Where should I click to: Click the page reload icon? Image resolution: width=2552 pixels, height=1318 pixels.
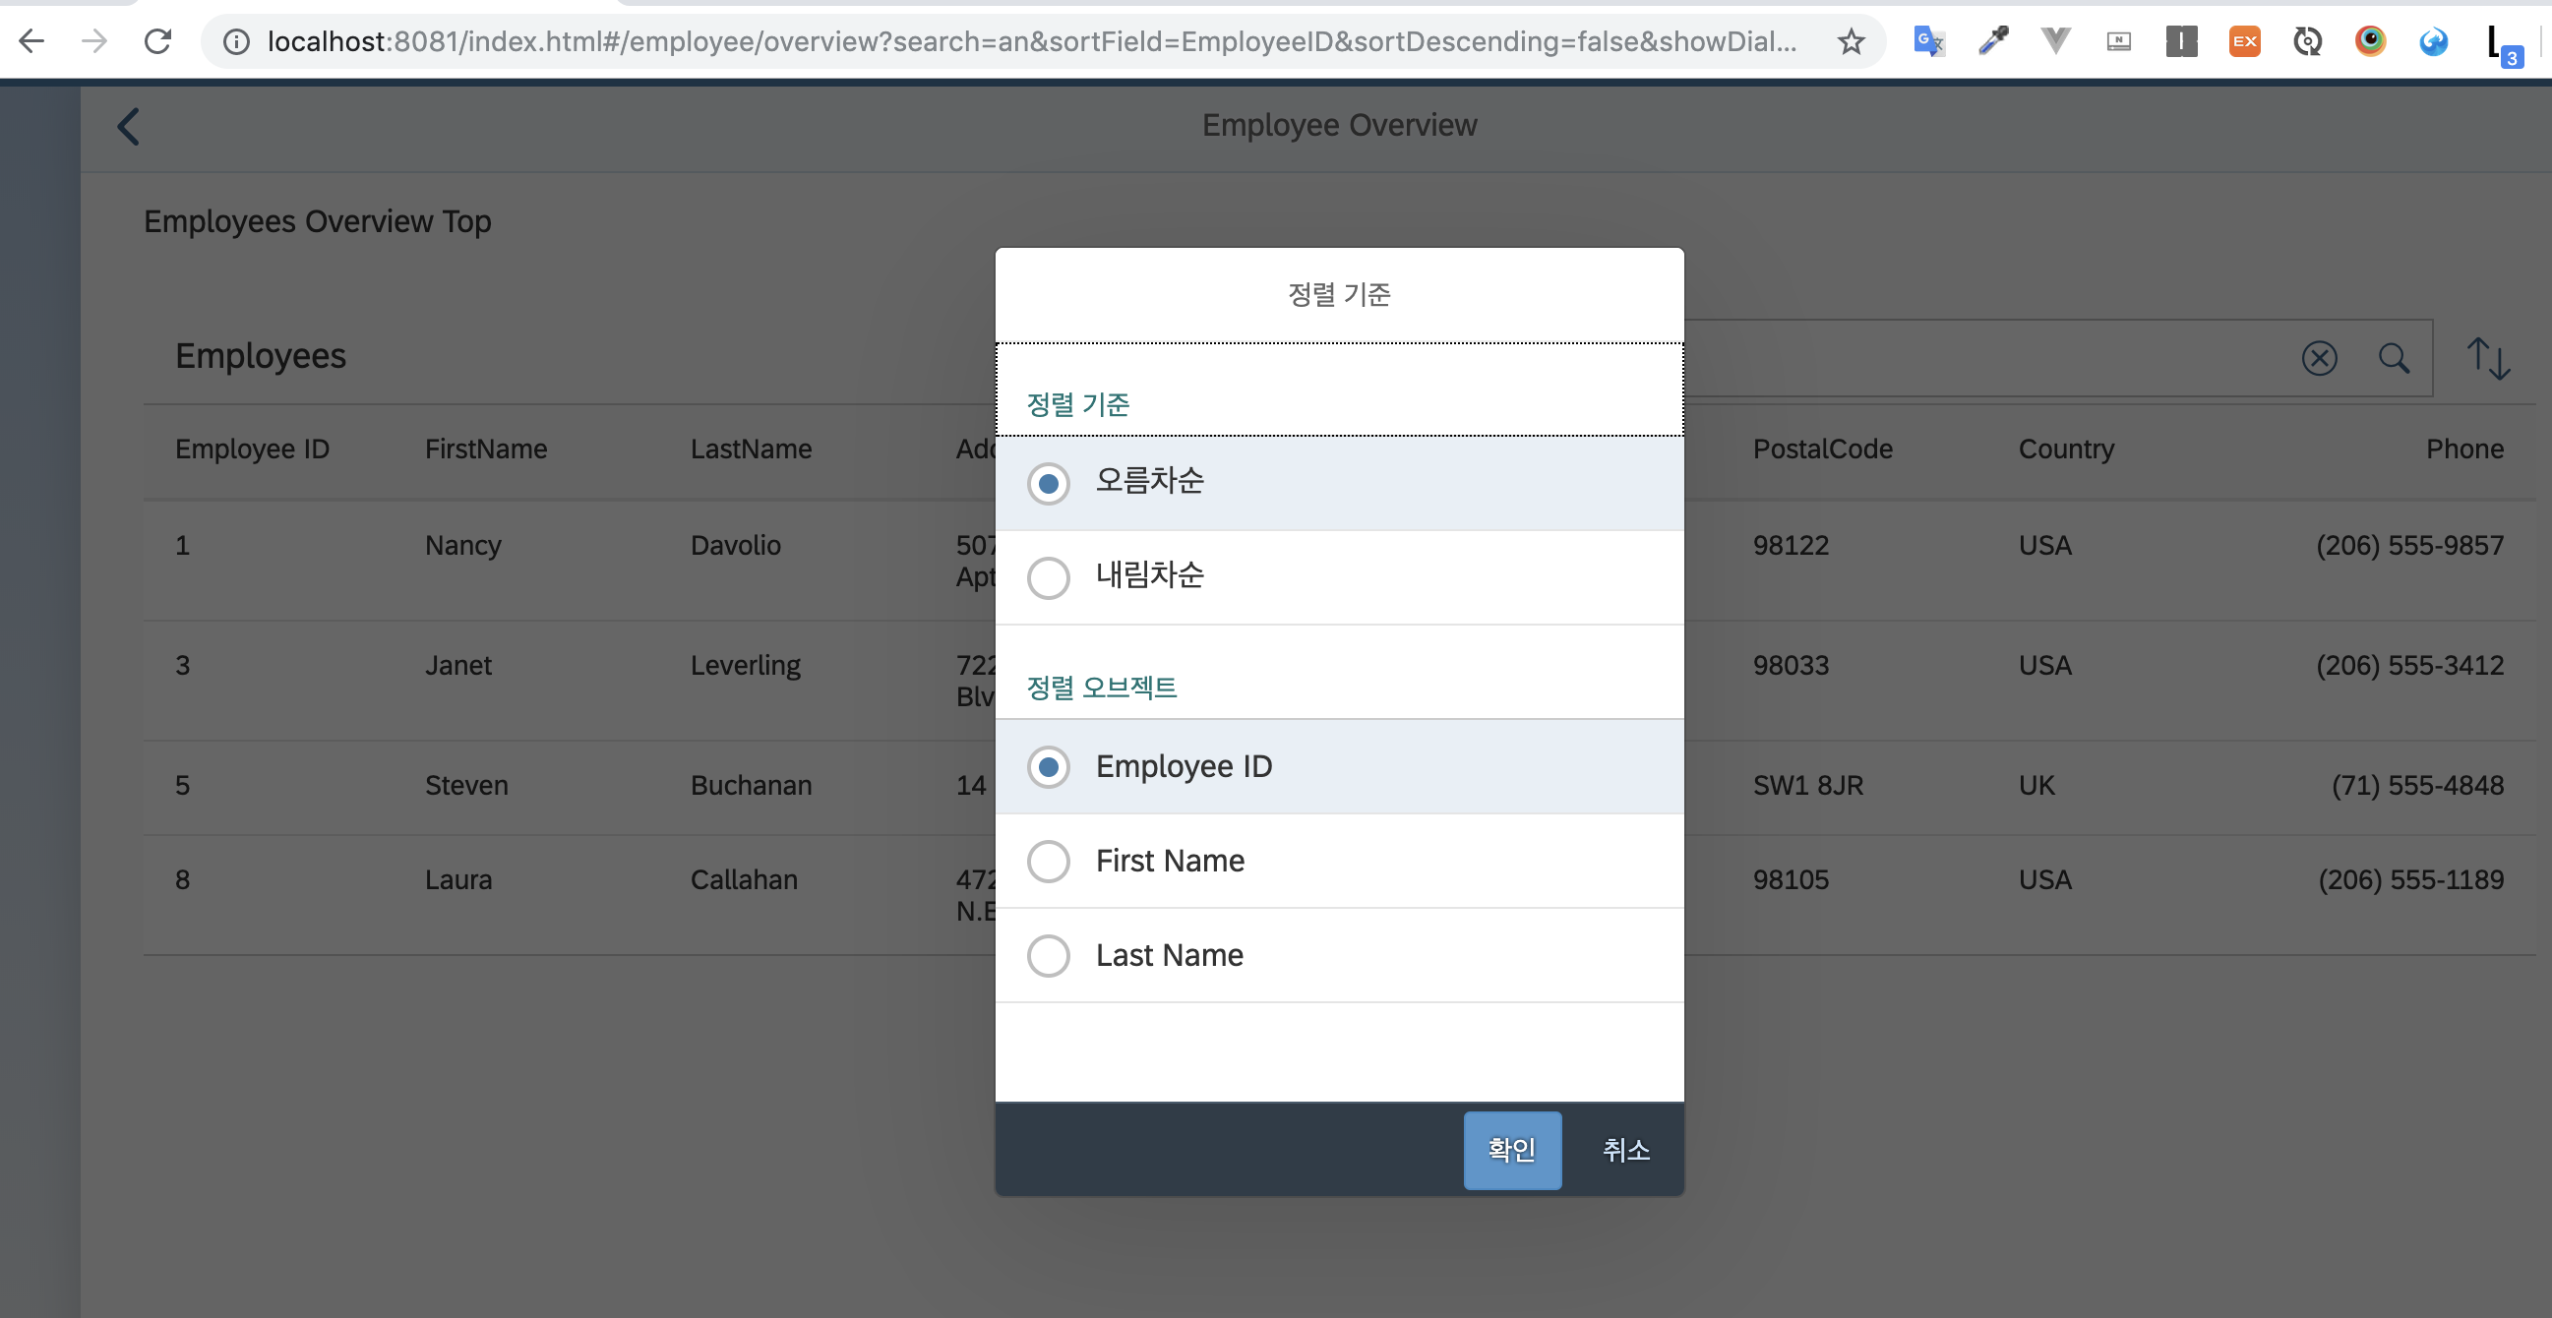[x=158, y=40]
